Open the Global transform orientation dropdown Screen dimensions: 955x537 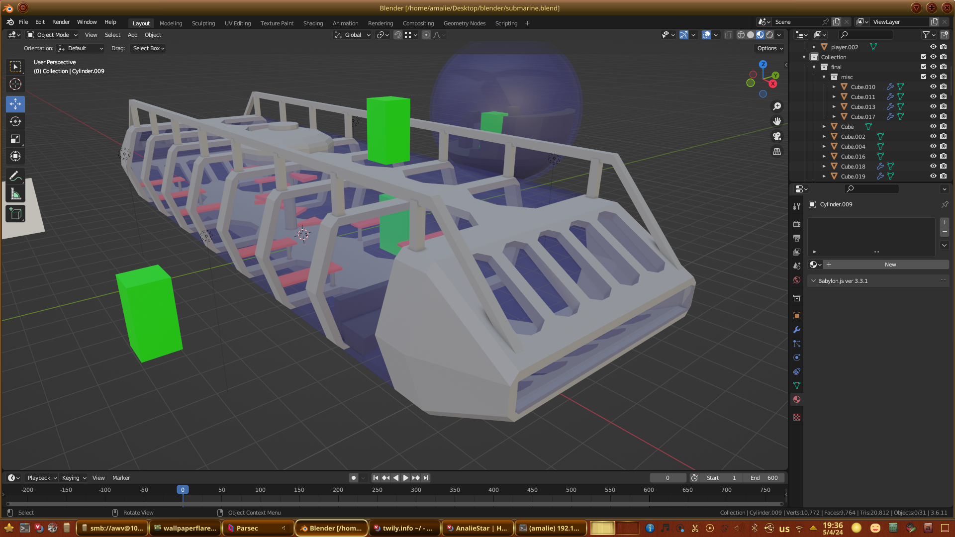[x=353, y=35]
